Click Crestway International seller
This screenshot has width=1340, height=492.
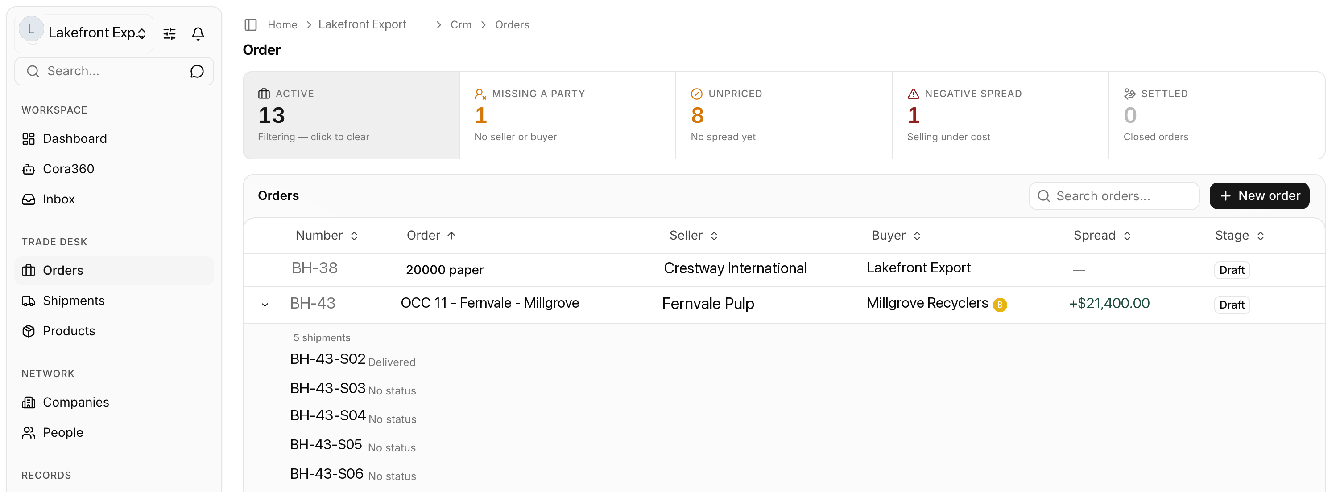point(735,268)
